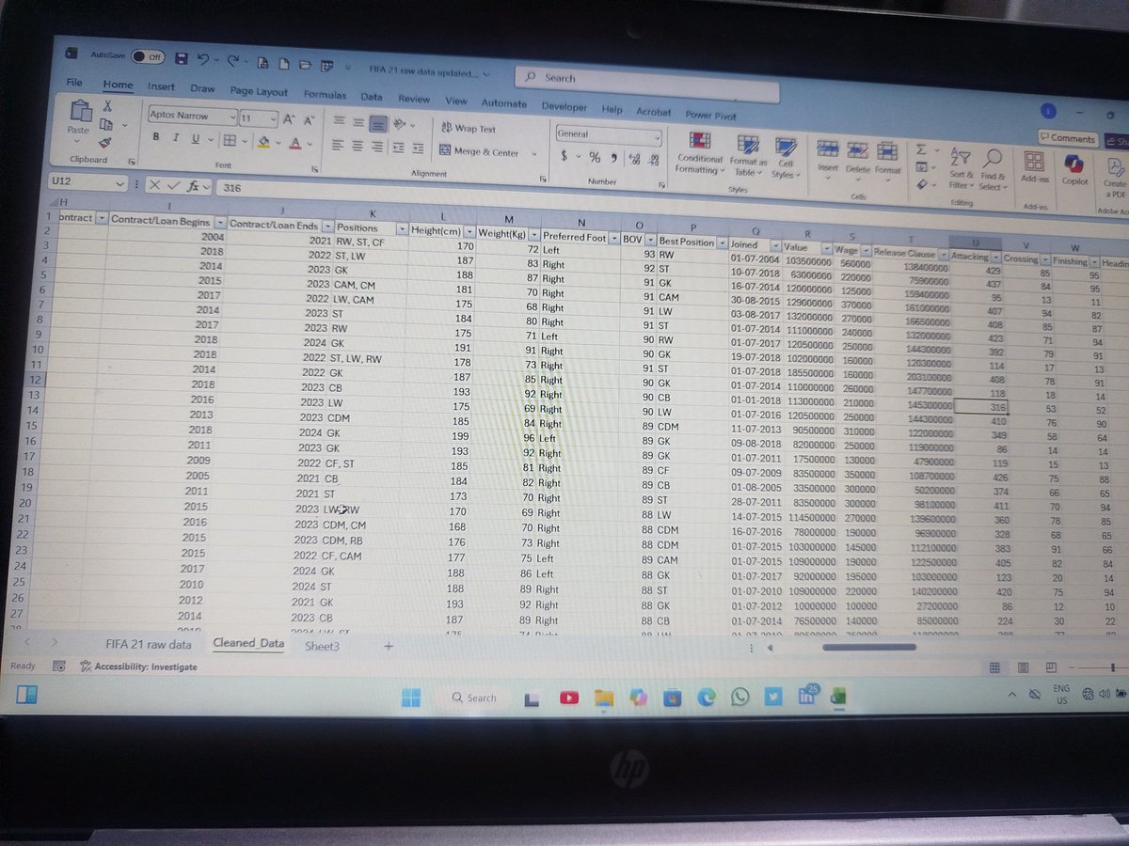Click the Fill Color bucket icon
The height and width of the screenshot is (846, 1129).
264,143
